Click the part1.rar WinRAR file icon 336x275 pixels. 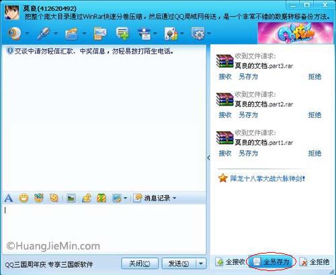pos(225,138)
